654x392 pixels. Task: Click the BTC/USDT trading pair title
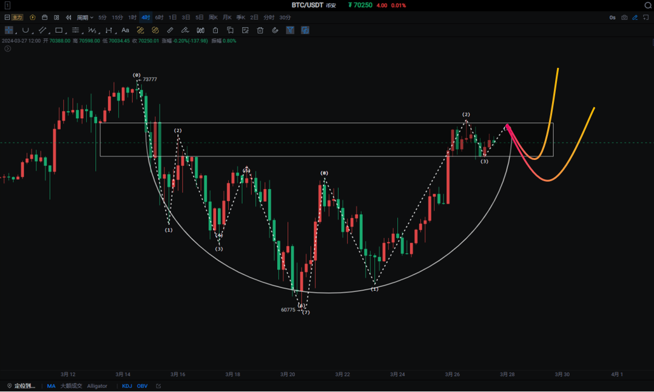pos(307,5)
